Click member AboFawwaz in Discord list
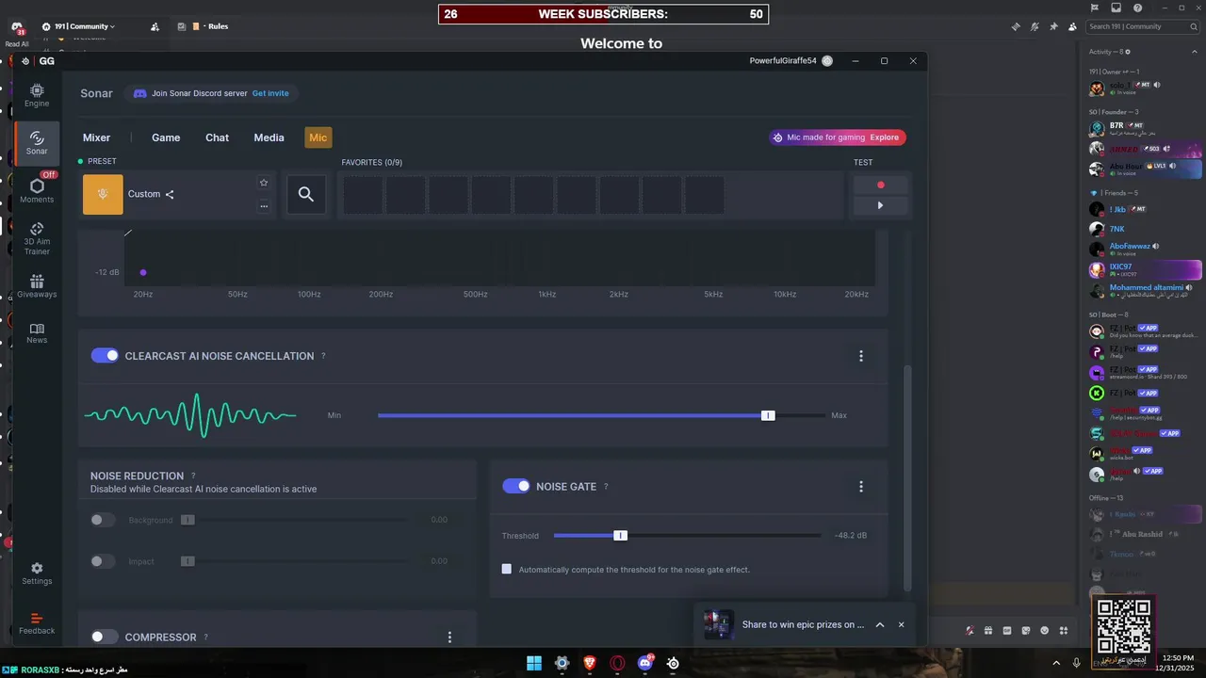1206x678 pixels. pyautogui.click(x=1130, y=246)
